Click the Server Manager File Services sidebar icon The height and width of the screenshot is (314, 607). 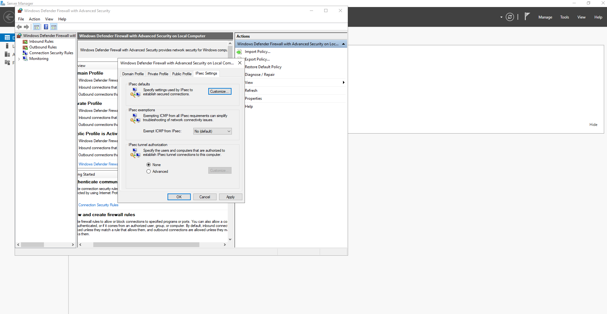(7, 62)
